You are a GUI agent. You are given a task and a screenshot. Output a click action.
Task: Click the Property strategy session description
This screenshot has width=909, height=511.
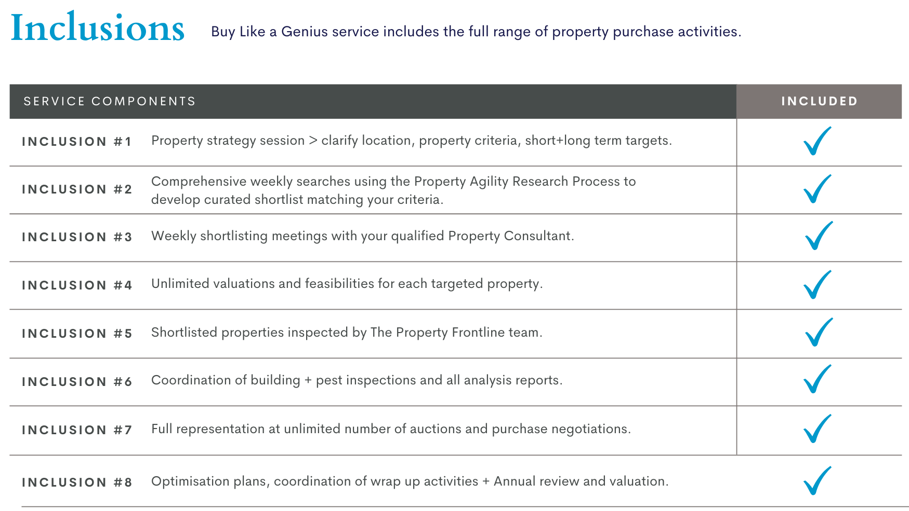coord(411,141)
